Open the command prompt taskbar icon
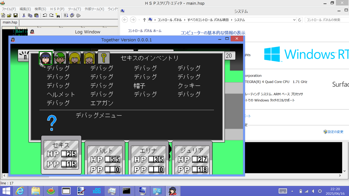This screenshot has height=196, width=349. (127, 191)
